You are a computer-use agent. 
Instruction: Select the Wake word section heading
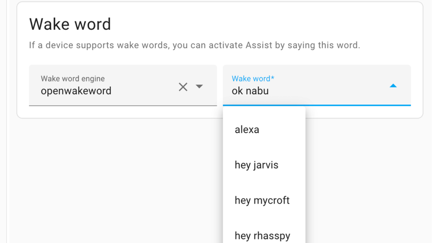point(70,24)
